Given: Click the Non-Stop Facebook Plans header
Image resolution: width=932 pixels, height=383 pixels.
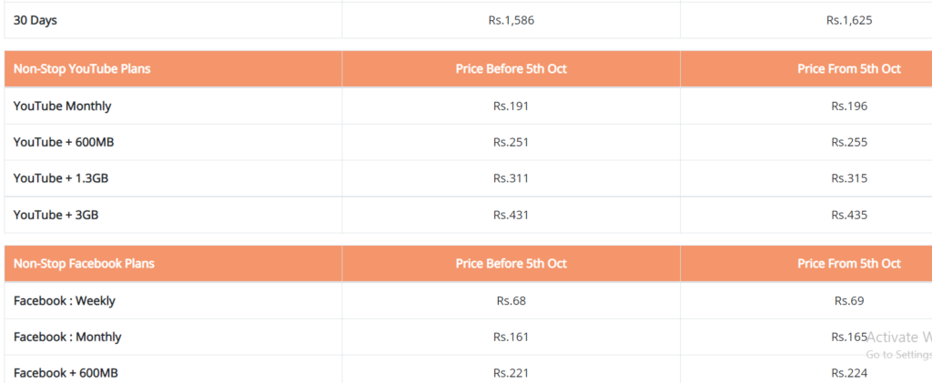Looking at the screenshot, I should coord(84,263).
